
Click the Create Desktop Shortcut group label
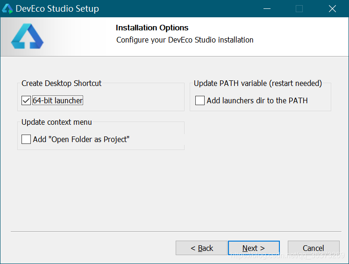(x=61, y=83)
